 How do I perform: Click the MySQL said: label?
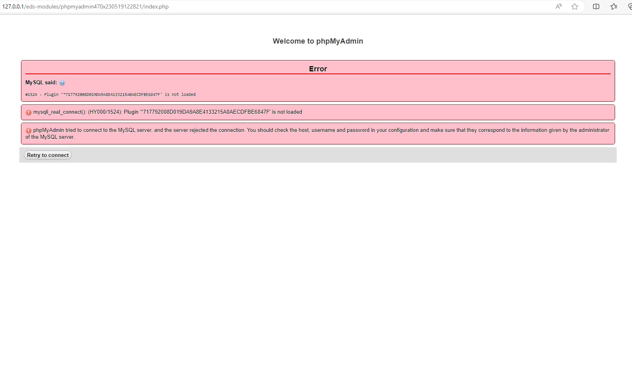[41, 82]
